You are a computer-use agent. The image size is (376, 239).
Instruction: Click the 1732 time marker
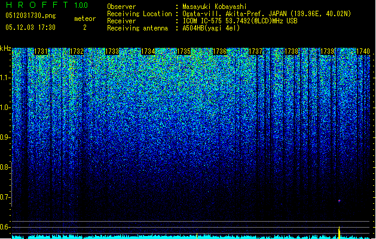pyautogui.click(x=77, y=51)
